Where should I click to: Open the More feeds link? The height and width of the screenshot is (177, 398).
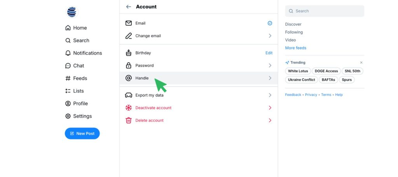295,48
